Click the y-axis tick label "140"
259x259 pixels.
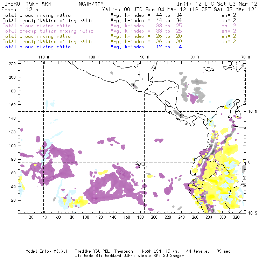point(12,118)
